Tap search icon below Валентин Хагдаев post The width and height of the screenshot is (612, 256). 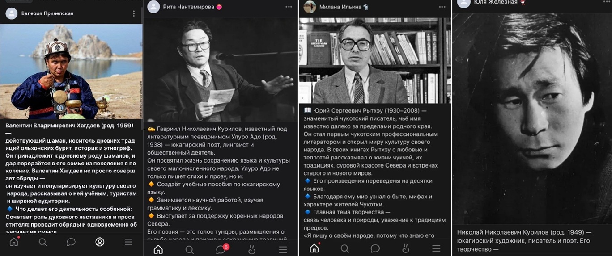pos(42,242)
